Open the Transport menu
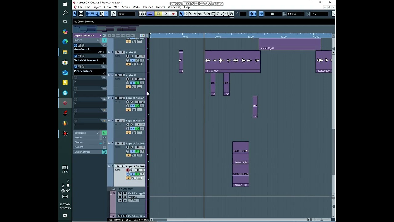 click(148, 7)
